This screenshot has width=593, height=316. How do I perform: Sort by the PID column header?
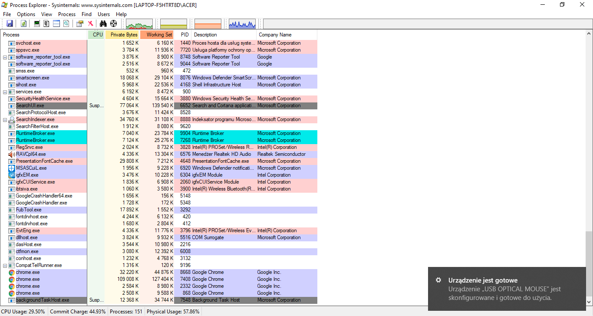click(x=183, y=35)
